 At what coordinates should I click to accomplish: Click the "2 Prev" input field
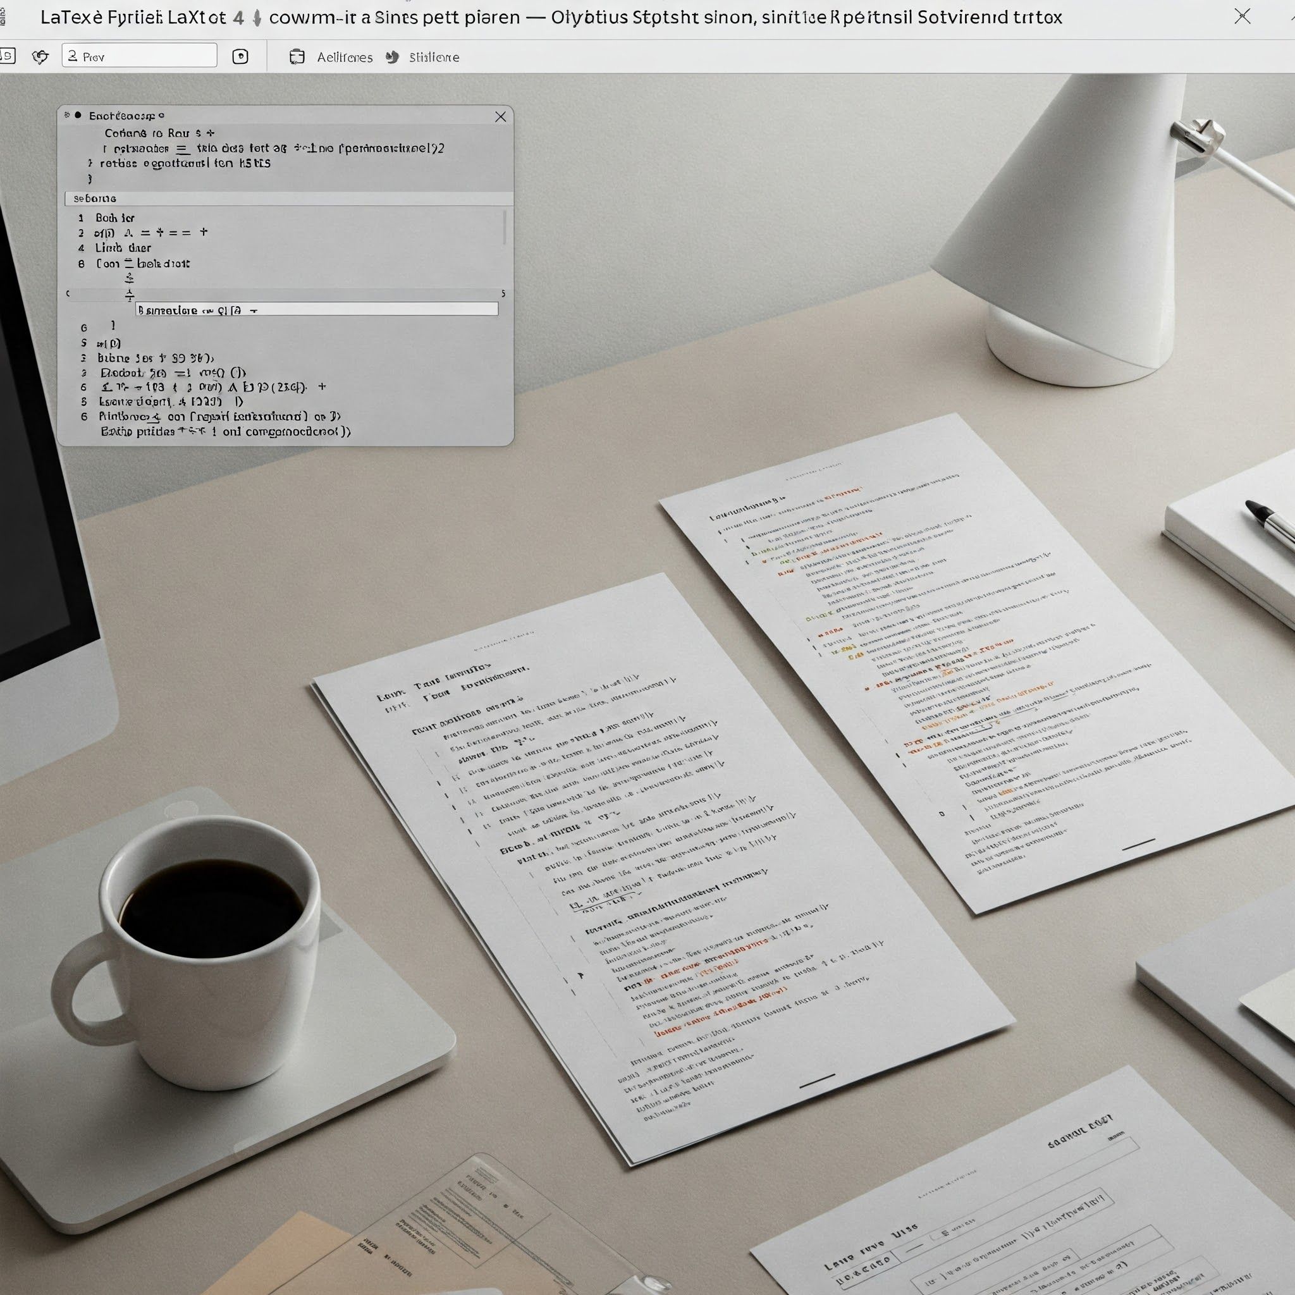[139, 56]
